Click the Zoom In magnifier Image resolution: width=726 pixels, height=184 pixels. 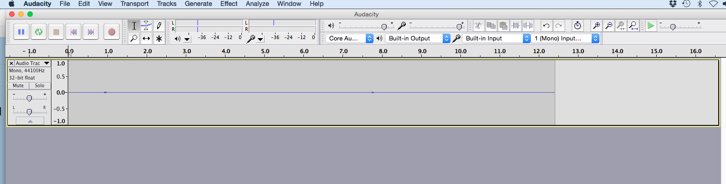coord(596,26)
